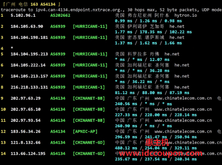Click IP 216.218.133.131 in hop 8
Image resolution: width=222 pixels, height=165 pixels.
tap(29, 87)
